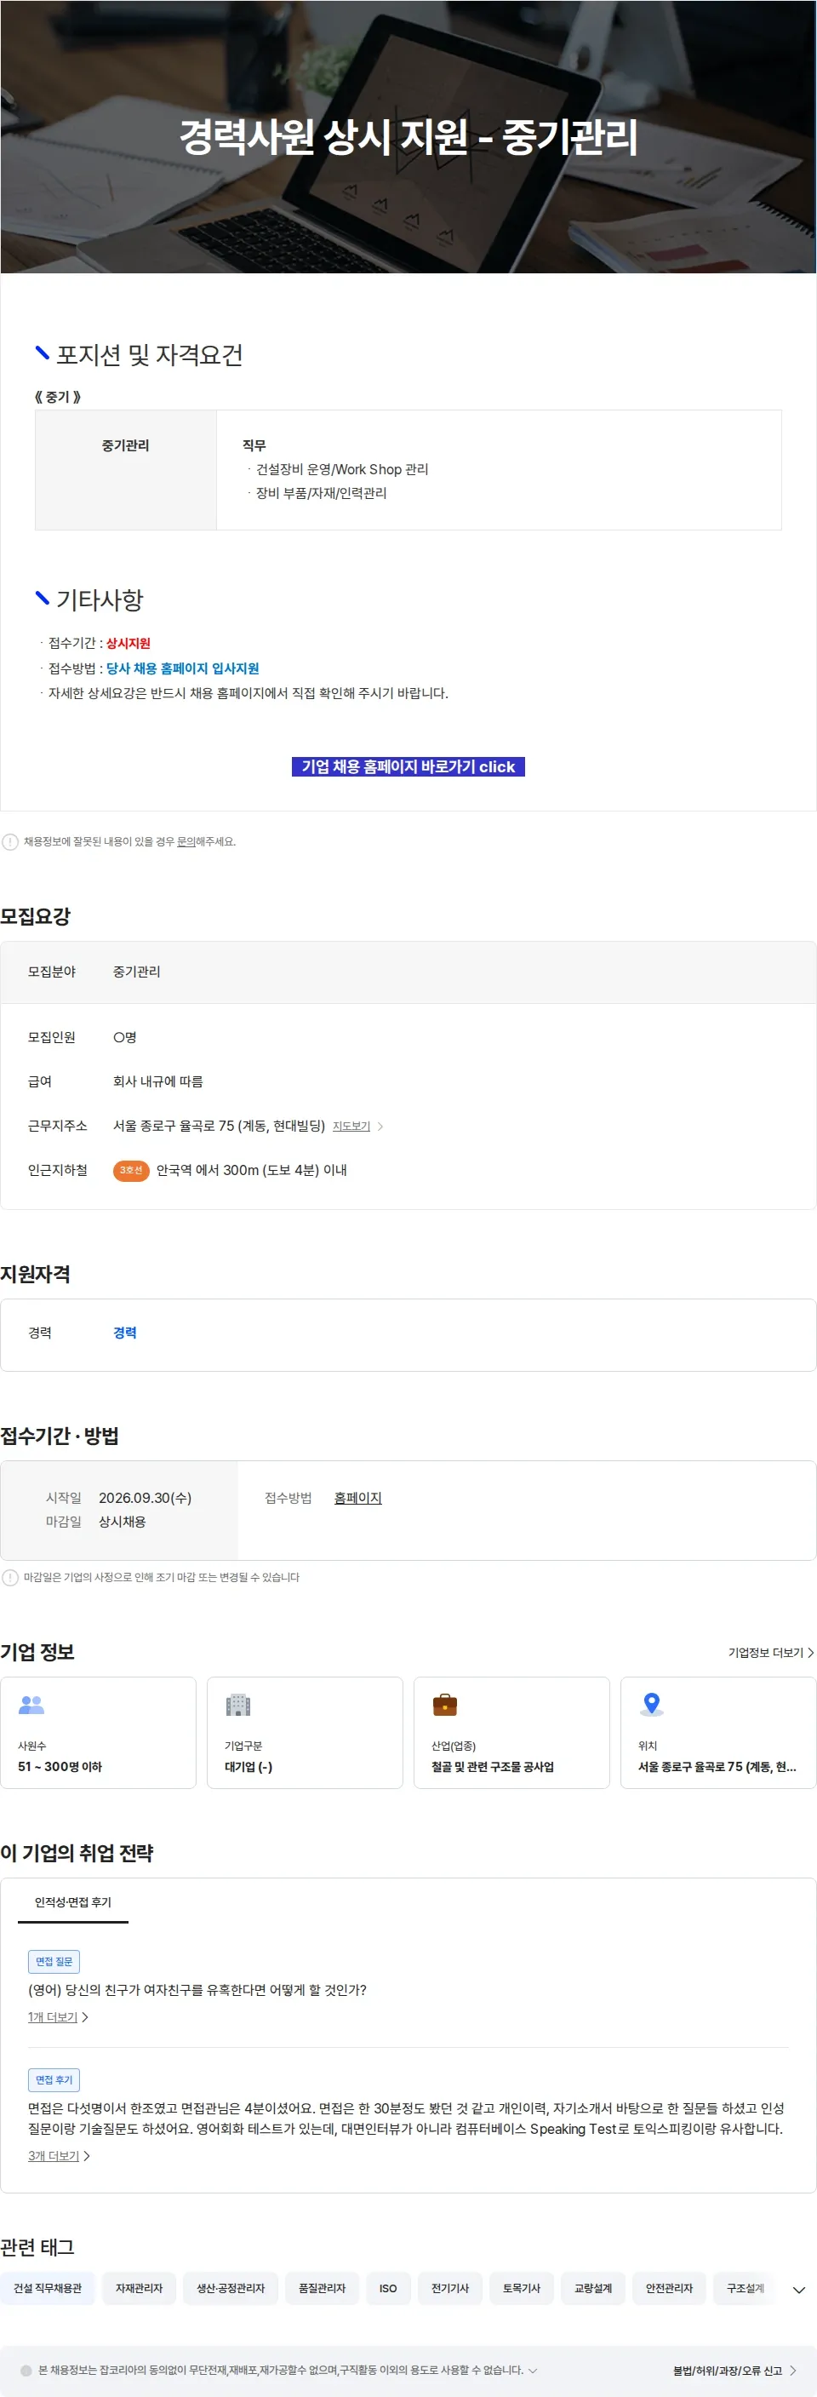Select the 건설 직무채용관 tag

pyautogui.click(x=48, y=2287)
